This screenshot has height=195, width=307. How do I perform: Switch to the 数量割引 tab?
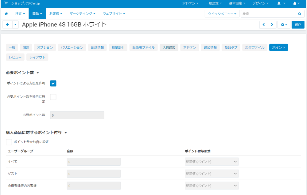click(x=118, y=47)
